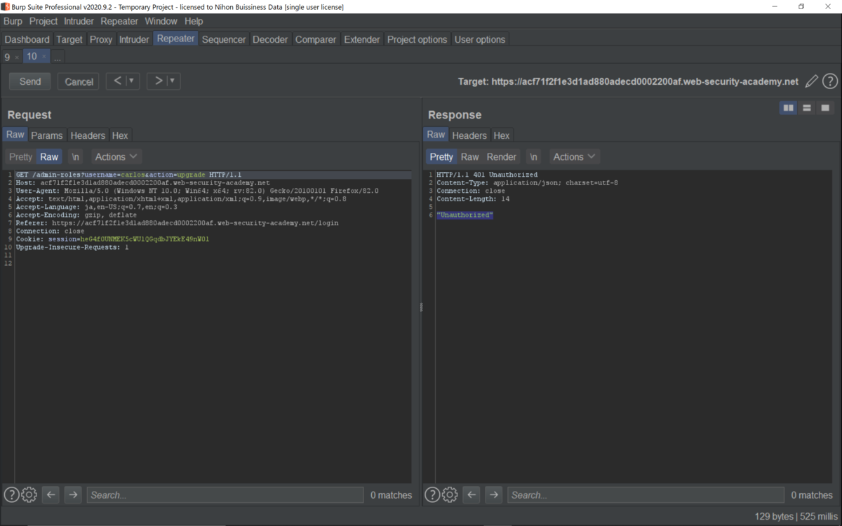Open the Help menu
This screenshot has height=526, width=842.
point(194,21)
